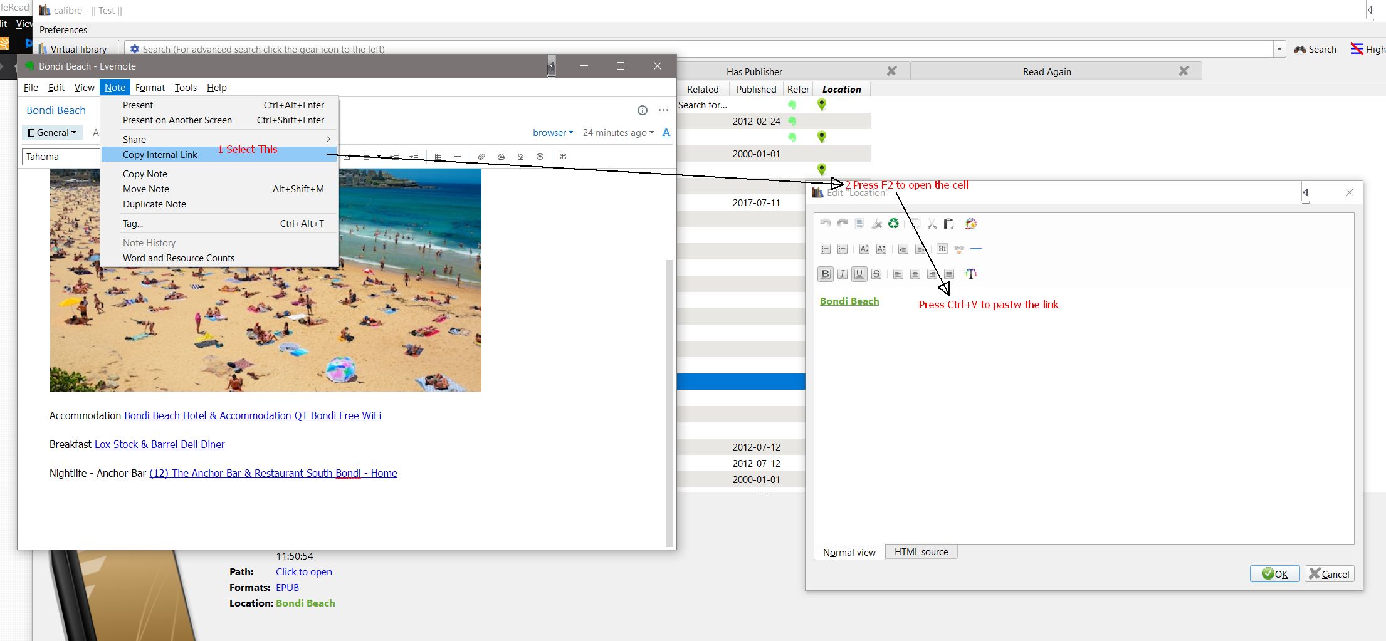Switch to HTML source tab
1386x641 pixels.
pyautogui.click(x=921, y=552)
